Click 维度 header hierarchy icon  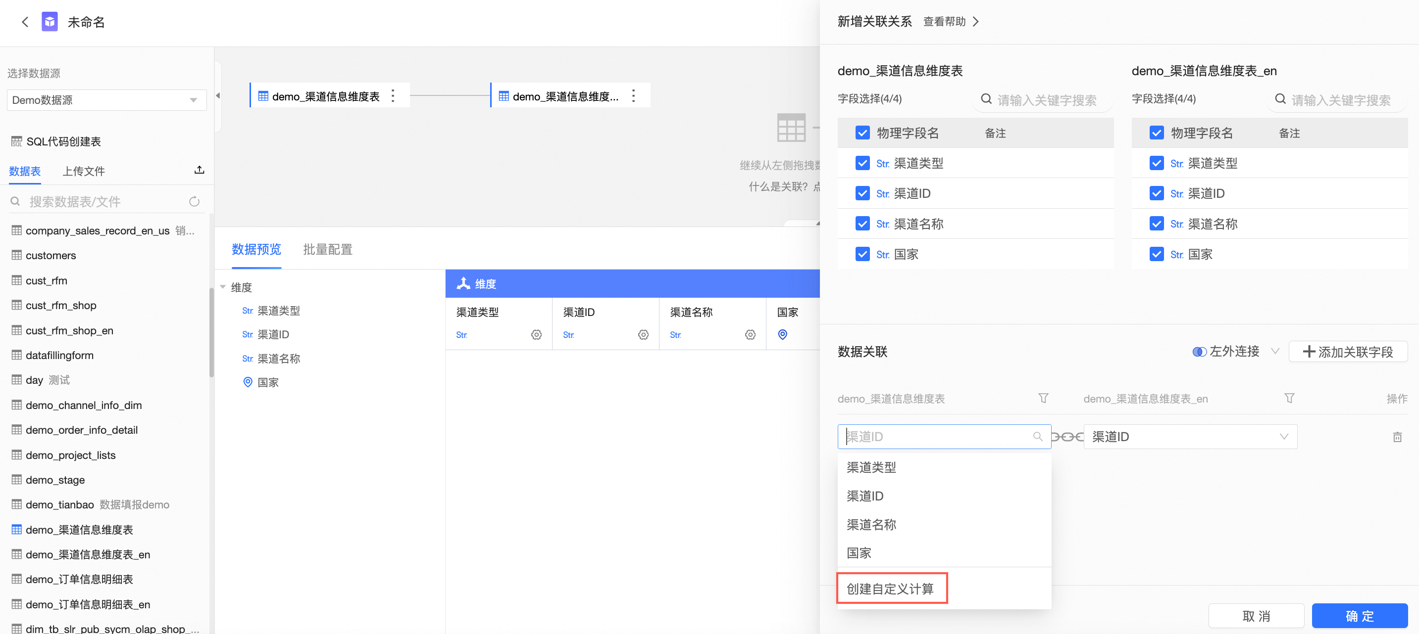[463, 283]
